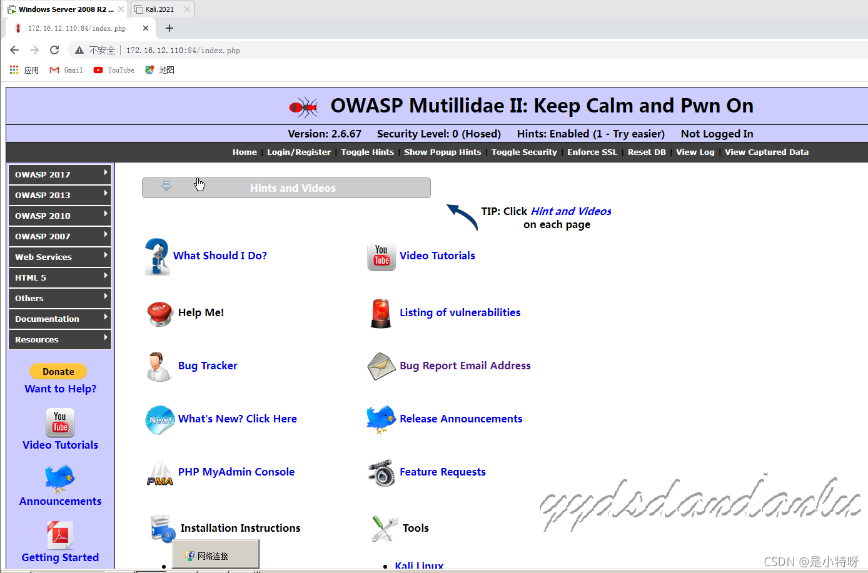Open Login/Register from the top menu
The image size is (868, 573).
click(299, 152)
